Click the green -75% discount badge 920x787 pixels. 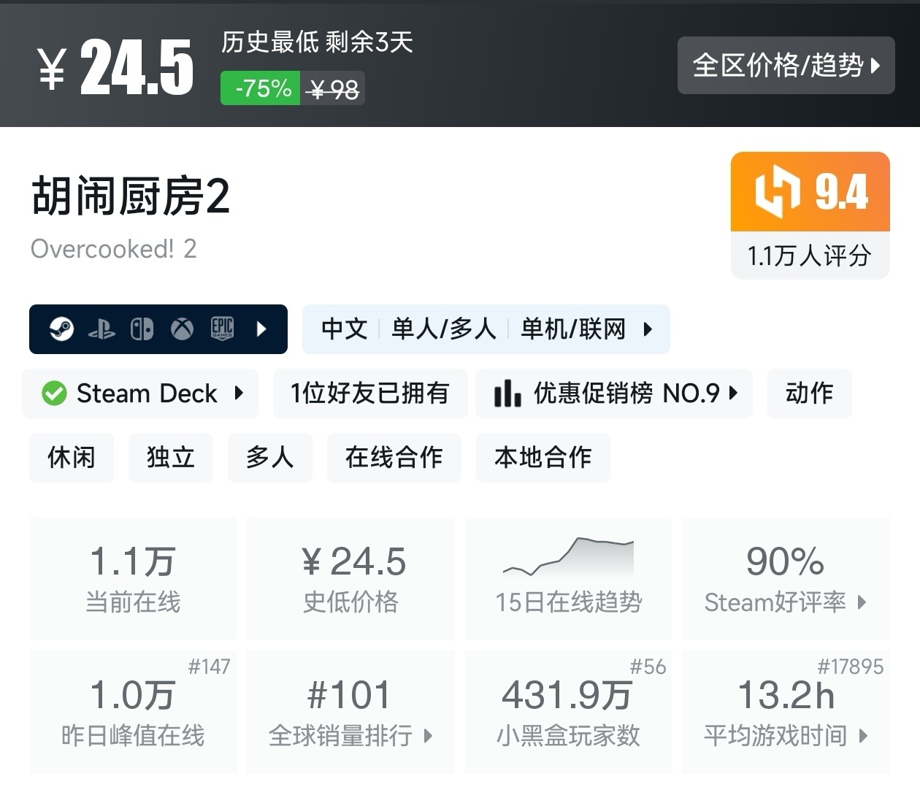pyautogui.click(x=261, y=88)
